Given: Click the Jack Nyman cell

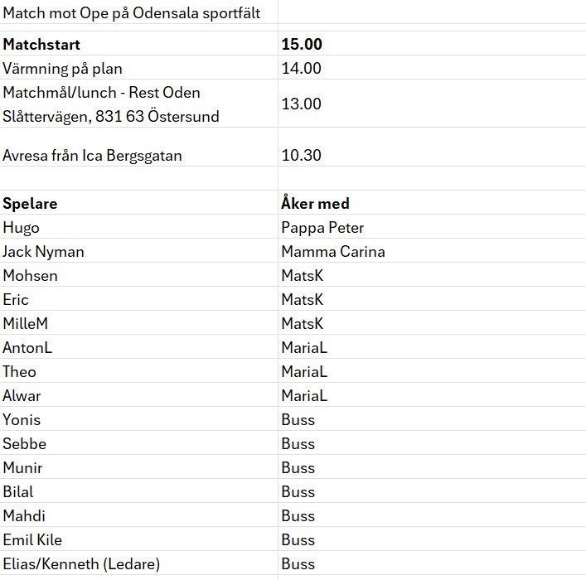Looking at the screenshot, I should click(x=138, y=251).
